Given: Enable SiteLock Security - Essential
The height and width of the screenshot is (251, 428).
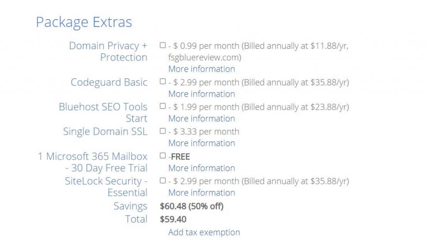Looking at the screenshot, I should click(x=163, y=181).
